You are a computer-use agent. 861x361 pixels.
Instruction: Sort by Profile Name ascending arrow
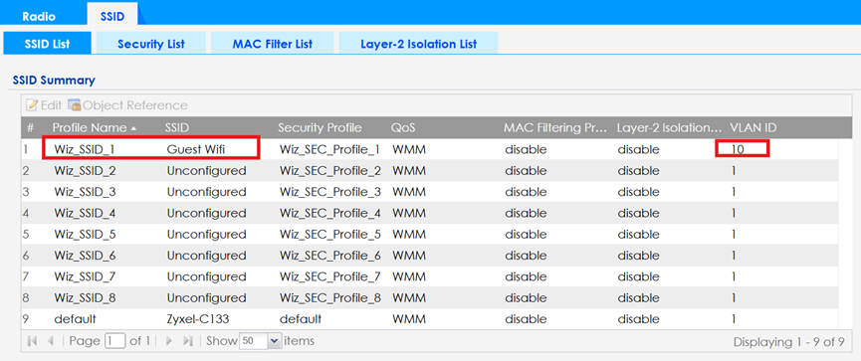(x=133, y=128)
